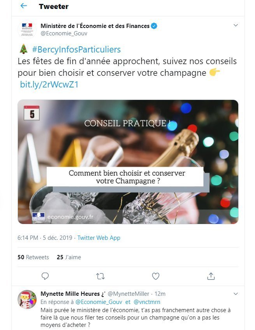Screen dimensions: 255x330
Task: Expand the reply tweet options chevron
Action: [236, 293]
